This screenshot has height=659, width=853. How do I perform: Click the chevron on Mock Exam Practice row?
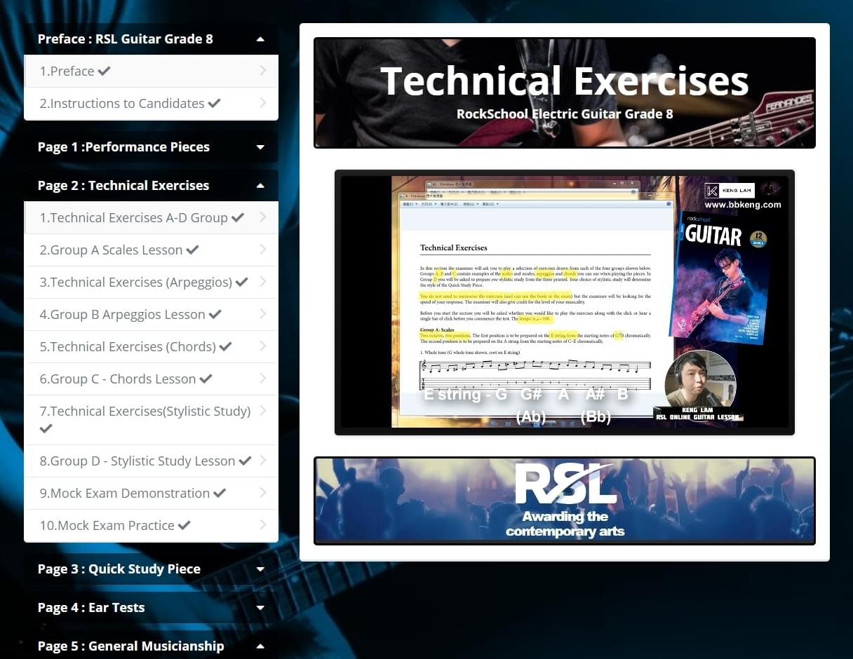coord(262,524)
